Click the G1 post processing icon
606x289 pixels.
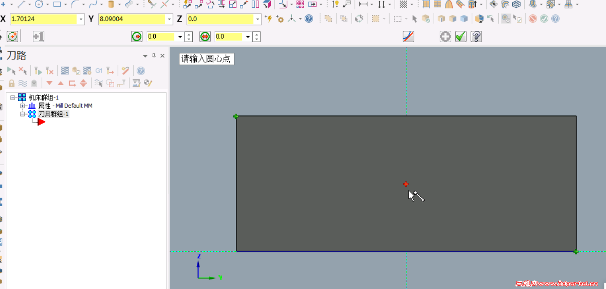[99, 71]
